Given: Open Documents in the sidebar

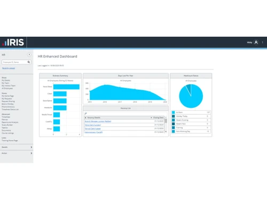Looking at the screenshot, I should 6,130.
